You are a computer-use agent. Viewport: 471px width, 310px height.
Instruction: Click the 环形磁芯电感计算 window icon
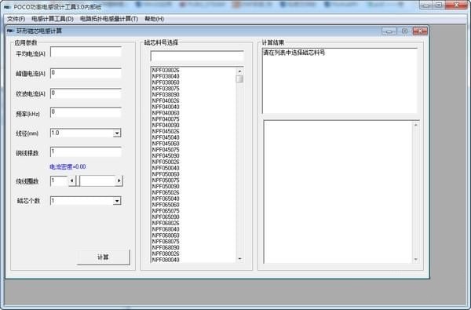coord(10,31)
